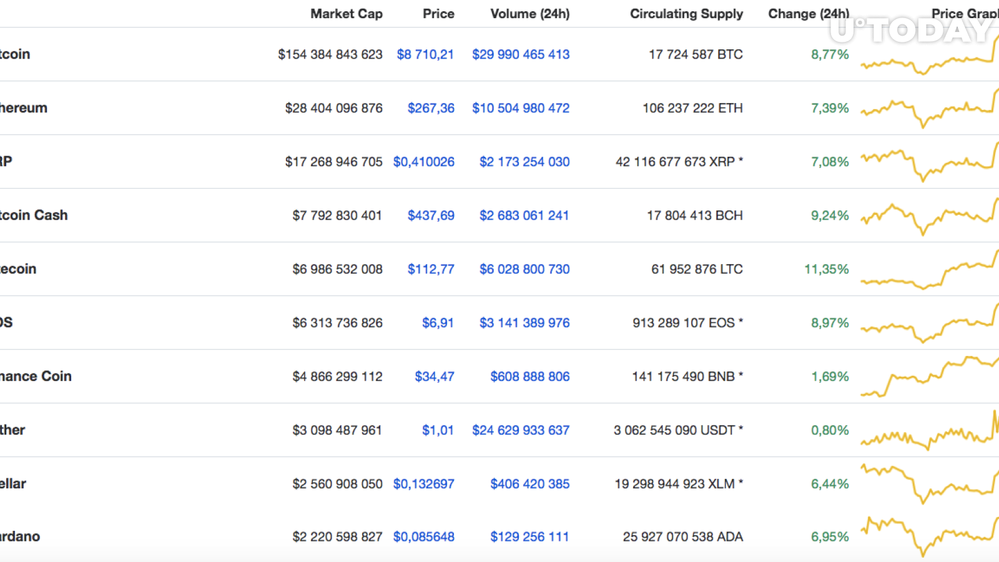Click the Stellar price graph sparkline
The height and width of the screenshot is (562, 999).
click(x=930, y=484)
